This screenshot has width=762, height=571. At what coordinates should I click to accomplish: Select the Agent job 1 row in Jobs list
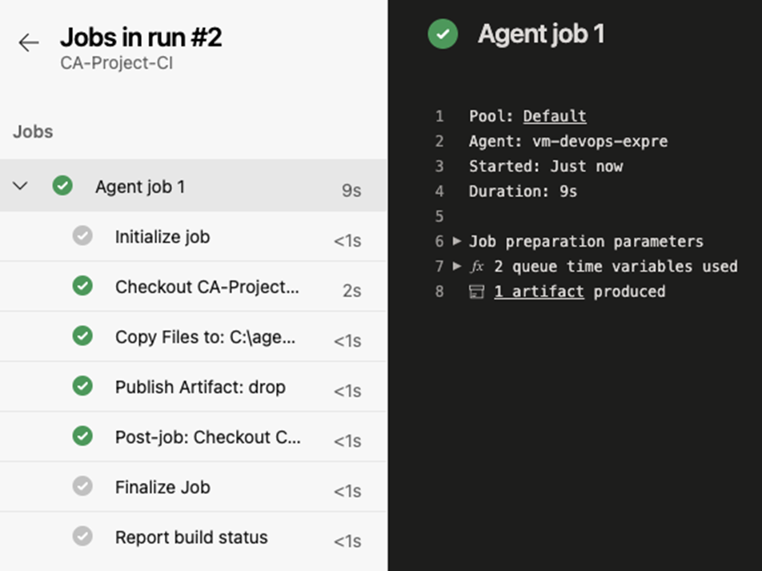coord(194,185)
